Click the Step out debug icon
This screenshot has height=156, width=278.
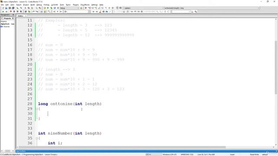click(99, 8)
